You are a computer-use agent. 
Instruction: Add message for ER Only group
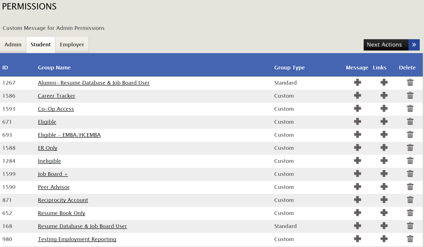(357, 147)
